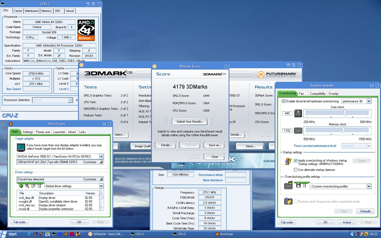381x238 pixels.
Task: Toggle Apply overclocking at Windows startup
Action: pyautogui.click(x=296, y=161)
